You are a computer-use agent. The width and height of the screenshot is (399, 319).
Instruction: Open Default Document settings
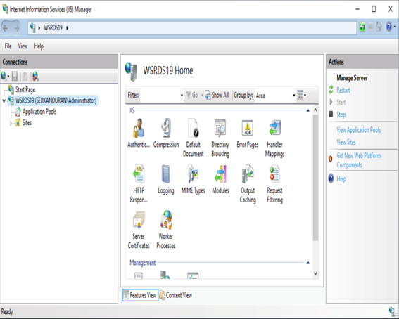pos(193,138)
